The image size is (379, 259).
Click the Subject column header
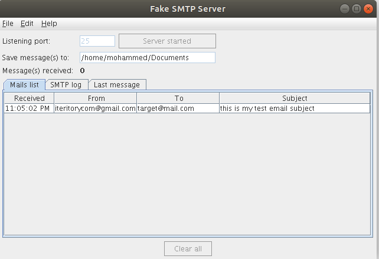[x=295, y=99]
